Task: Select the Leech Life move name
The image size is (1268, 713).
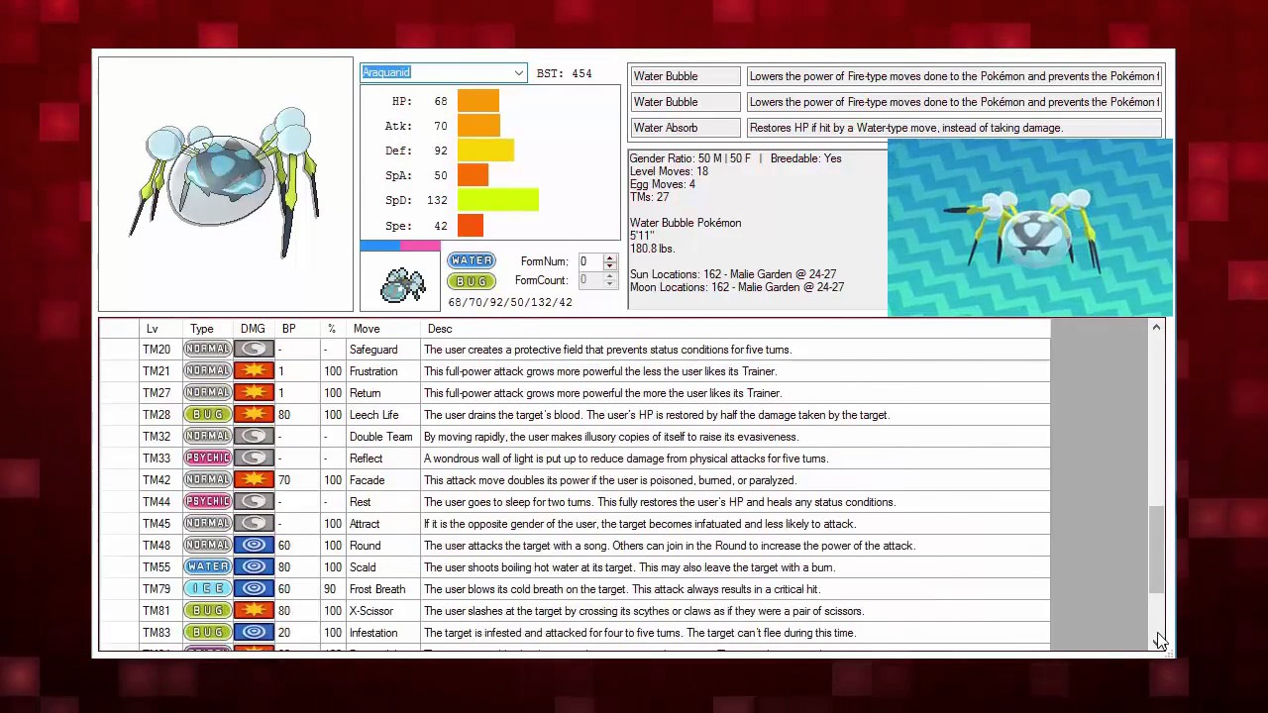Action: coord(373,415)
